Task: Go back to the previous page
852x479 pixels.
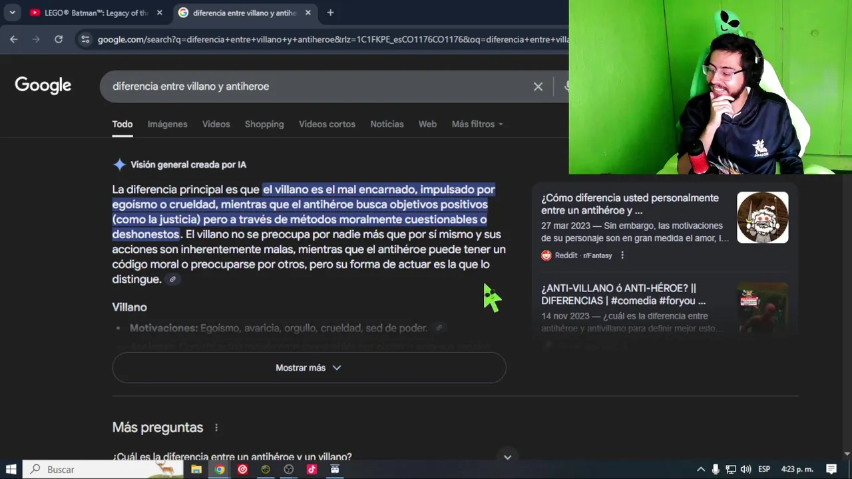Action: point(13,39)
